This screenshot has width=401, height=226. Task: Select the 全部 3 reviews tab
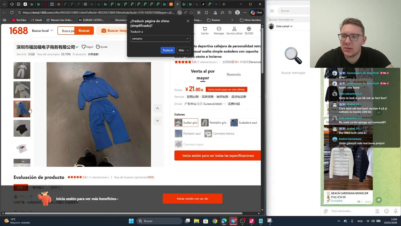(21, 187)
